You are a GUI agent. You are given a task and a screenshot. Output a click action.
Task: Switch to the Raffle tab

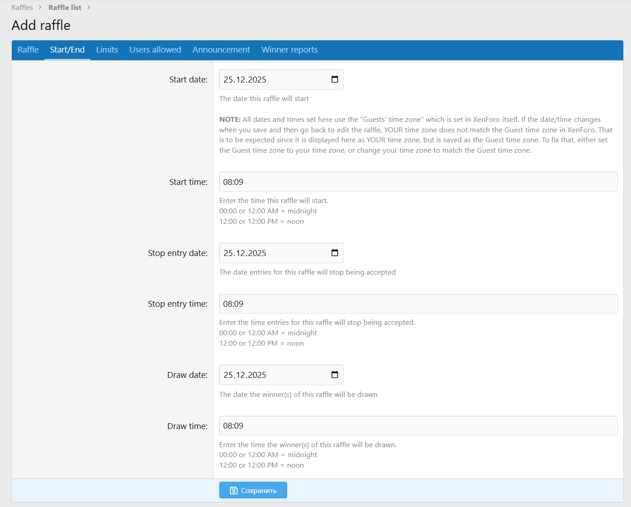(28, 50)
